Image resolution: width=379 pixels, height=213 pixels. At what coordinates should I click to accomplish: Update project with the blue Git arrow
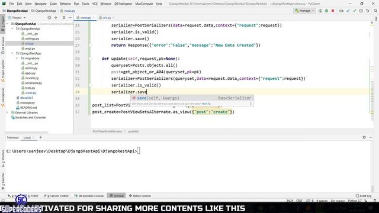click(348, 11)
